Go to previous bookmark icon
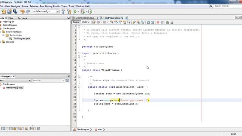Viewport: 242px width, 136px height. (x=134, y=22)
